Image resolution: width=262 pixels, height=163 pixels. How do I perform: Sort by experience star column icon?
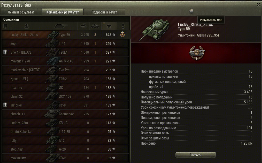point(109,26)
